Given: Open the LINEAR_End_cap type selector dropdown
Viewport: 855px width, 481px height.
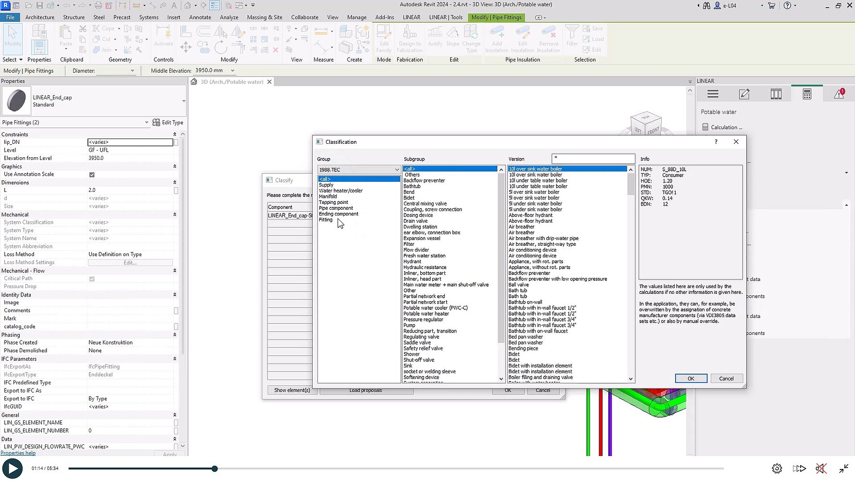Looking at the screenshot, I should pos(183,101).
